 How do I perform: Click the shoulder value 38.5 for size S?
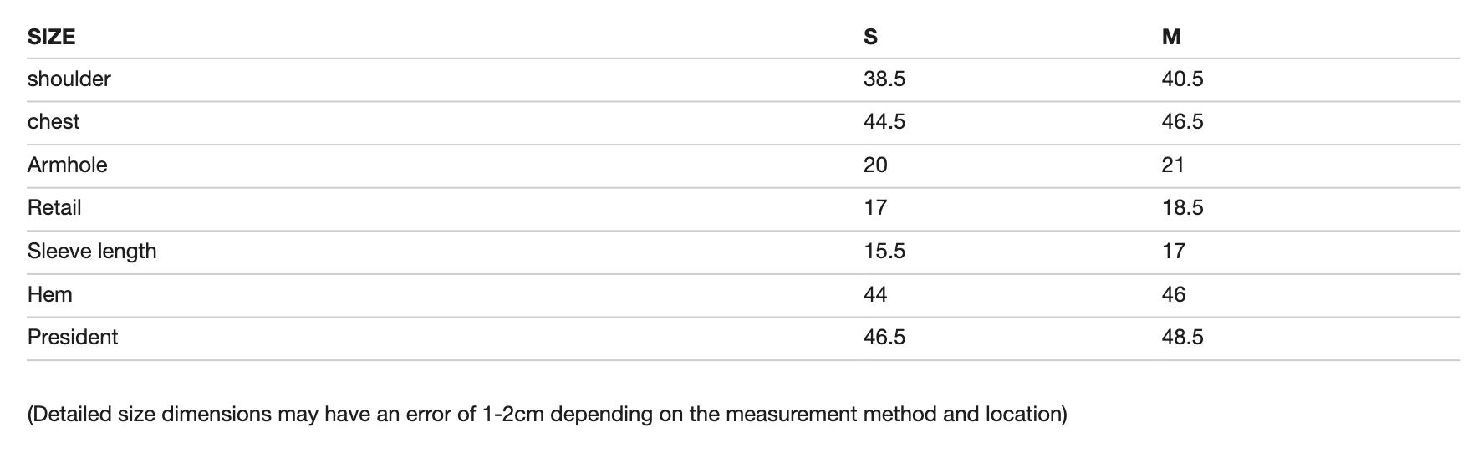pos(884,79)
